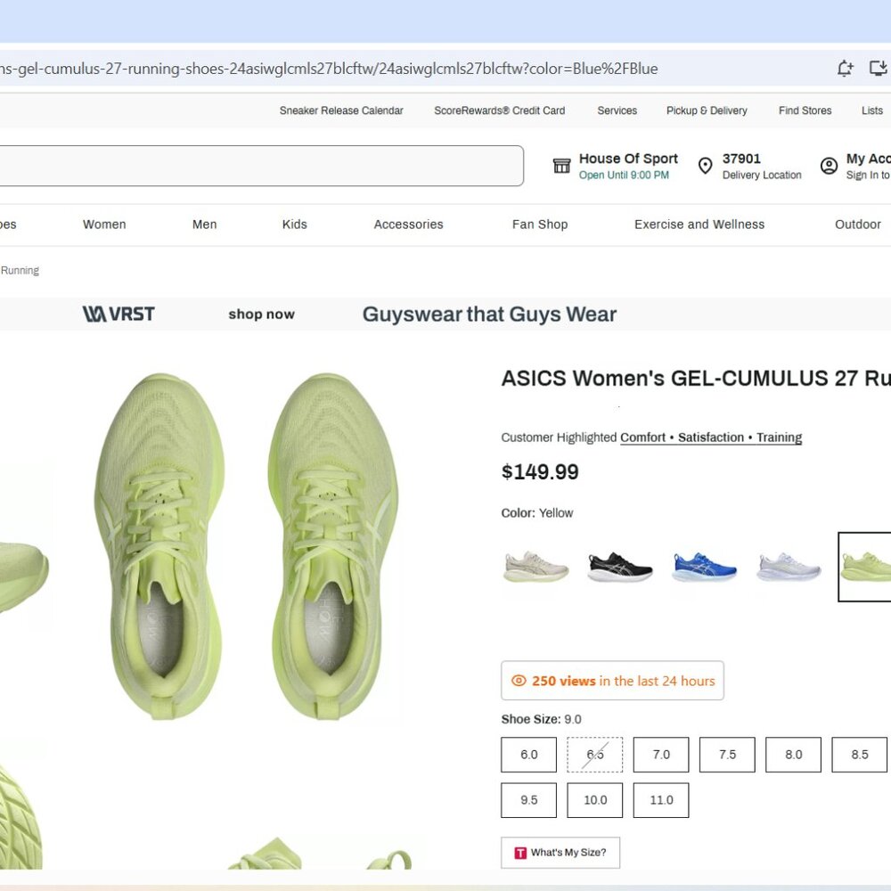The width and height of the screenshot is (891, 891).
Task: Open Sneaker Release Calendar link
Action: (x=341, y=110)
